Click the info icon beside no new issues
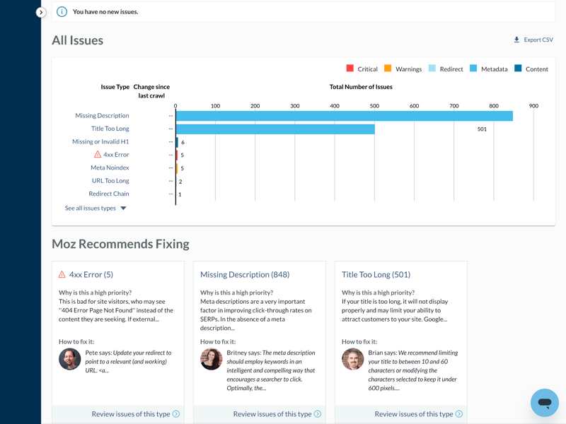This screenshot has height=424, width=566. [x=62, y=12]
